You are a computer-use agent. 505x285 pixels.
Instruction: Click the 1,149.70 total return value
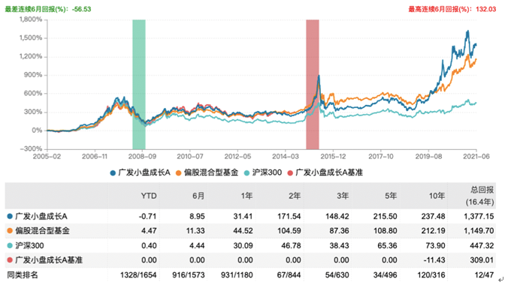[x=479, y=231]
